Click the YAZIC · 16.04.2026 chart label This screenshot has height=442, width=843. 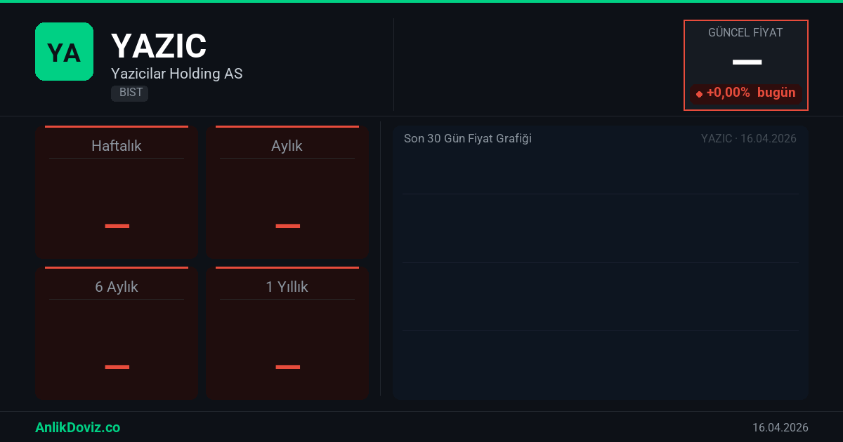tap(748, 139)
